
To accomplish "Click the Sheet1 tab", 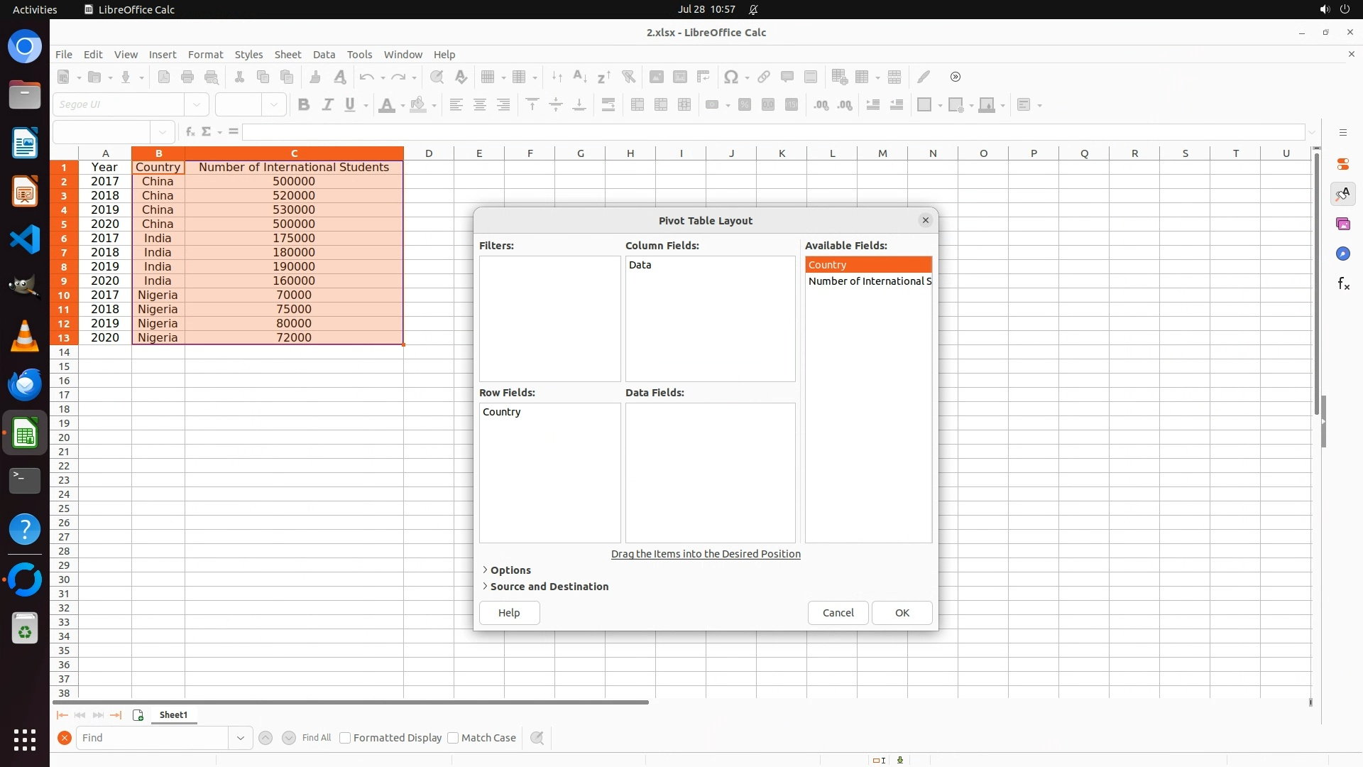I will [173, 715].
